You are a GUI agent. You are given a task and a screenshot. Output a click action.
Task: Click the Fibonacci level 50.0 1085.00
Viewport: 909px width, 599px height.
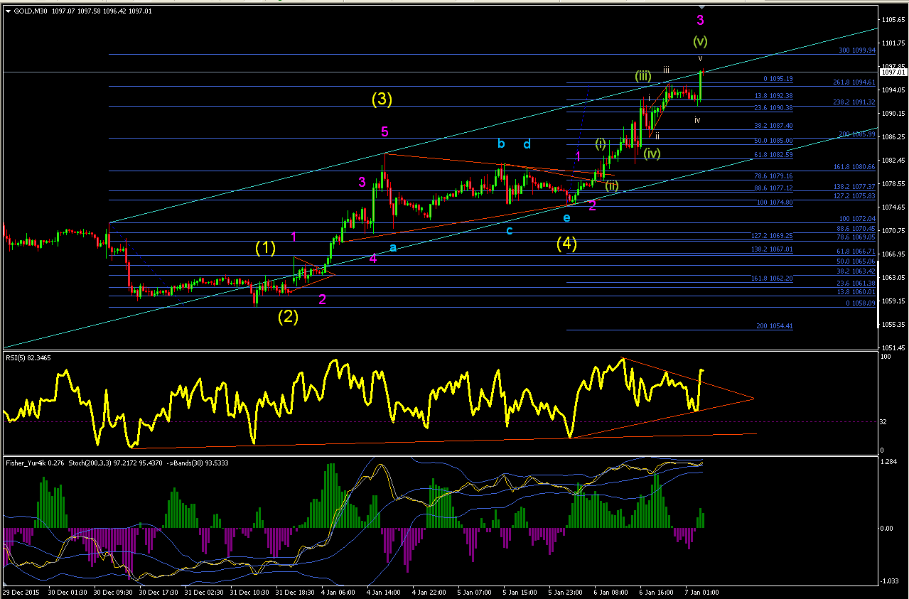pos(774,141)
